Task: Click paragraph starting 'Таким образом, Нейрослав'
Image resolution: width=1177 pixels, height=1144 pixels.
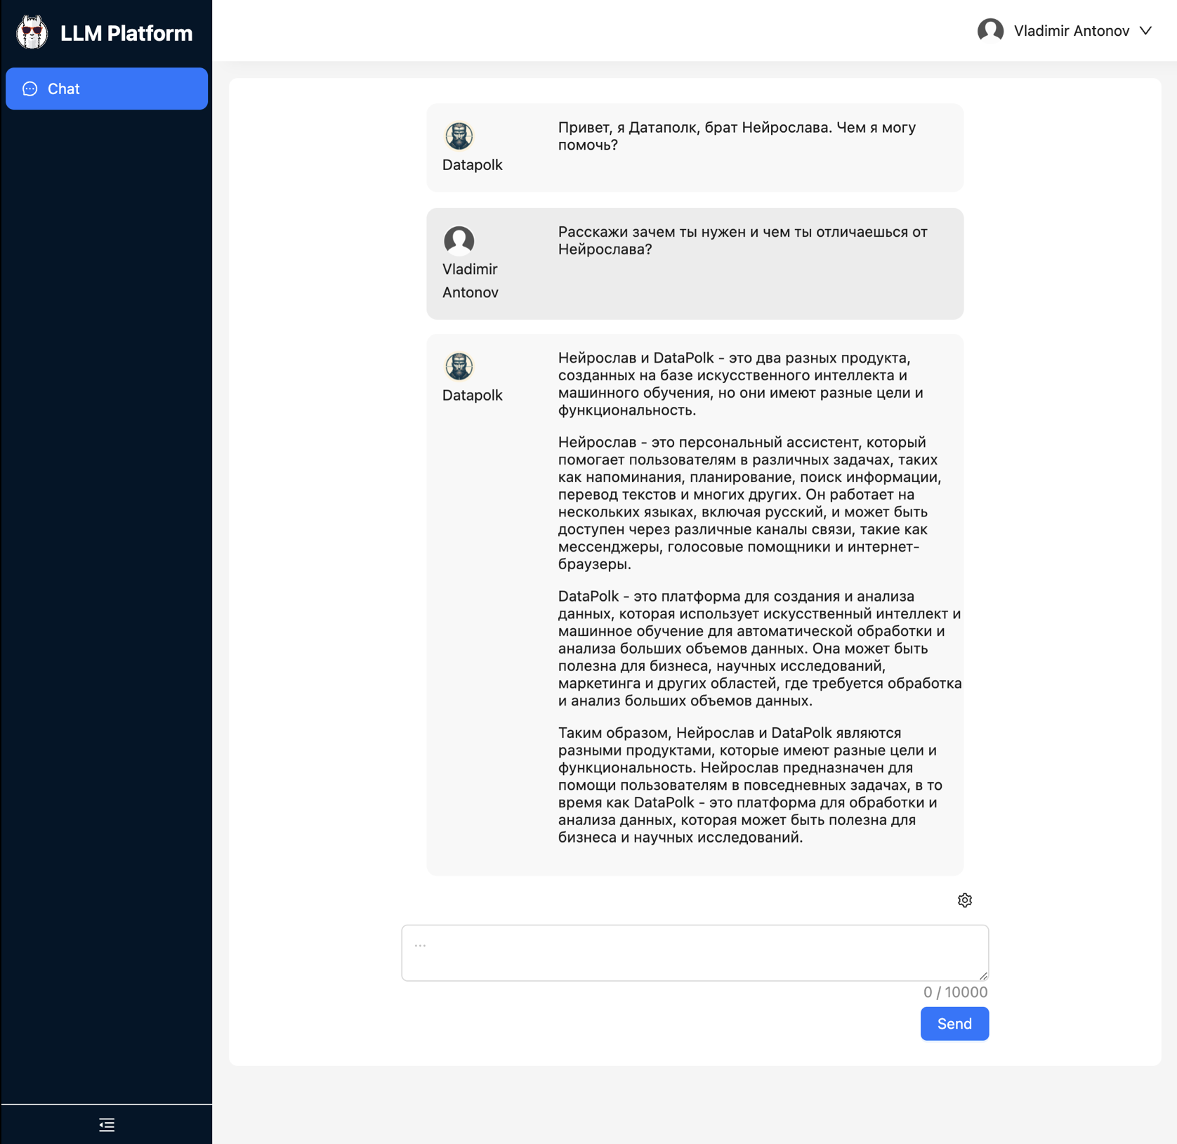Action: tap(750, 785)
